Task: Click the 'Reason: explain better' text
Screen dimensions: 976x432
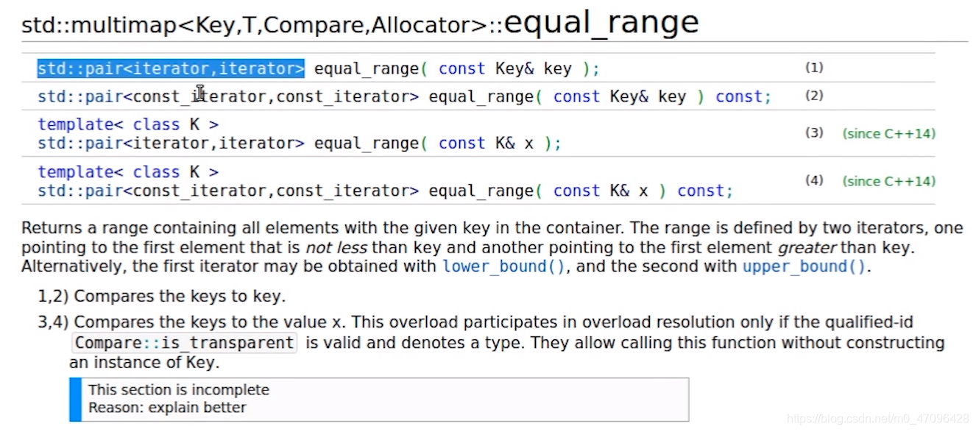Action: [167, 408]
